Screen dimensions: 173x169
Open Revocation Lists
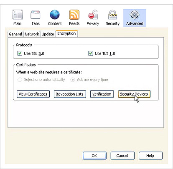click(x=70, y=94)
